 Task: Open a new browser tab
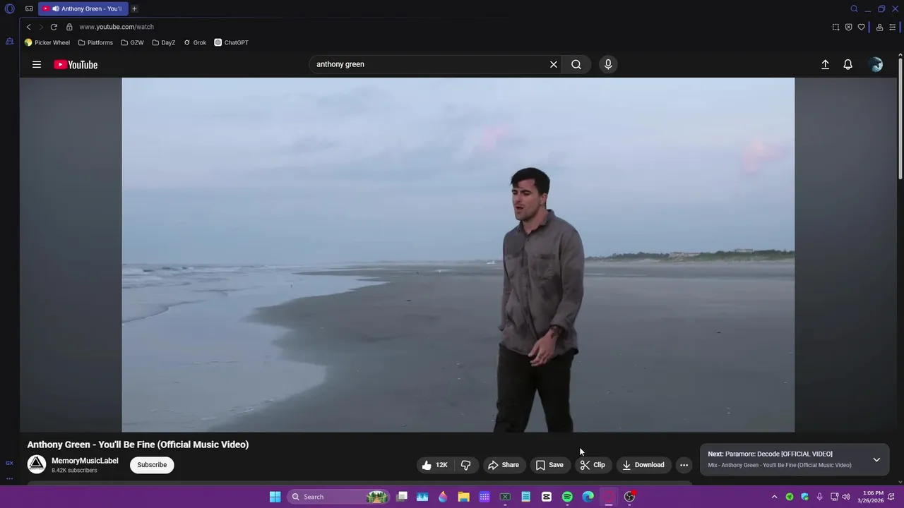[134, 8]
